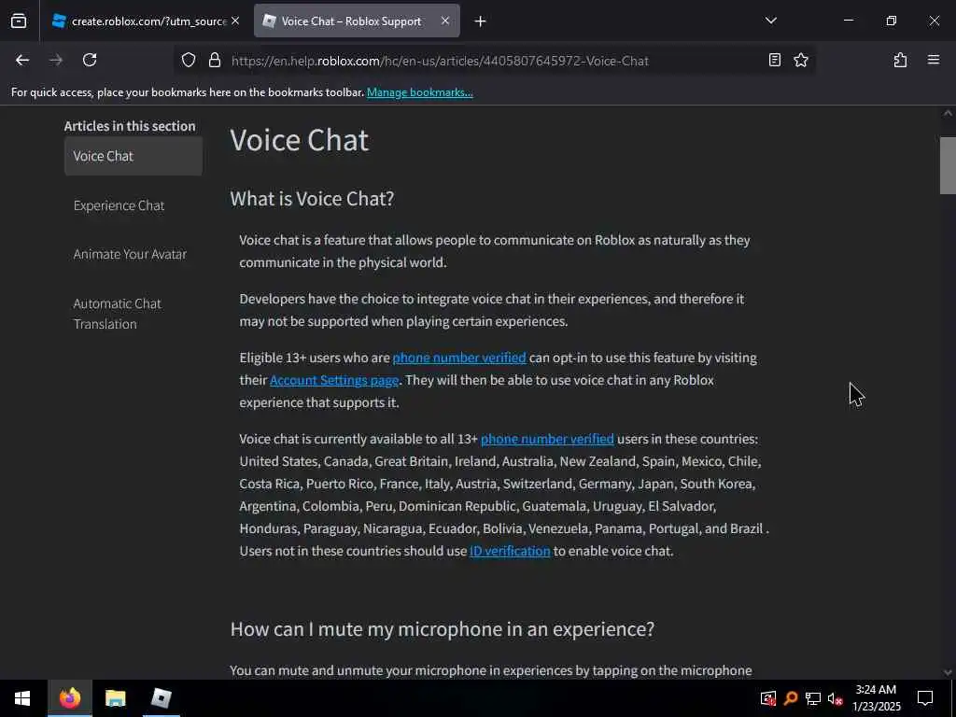
Task: Close the create.roblox.com tab
Action: click(x=235, y=21)
